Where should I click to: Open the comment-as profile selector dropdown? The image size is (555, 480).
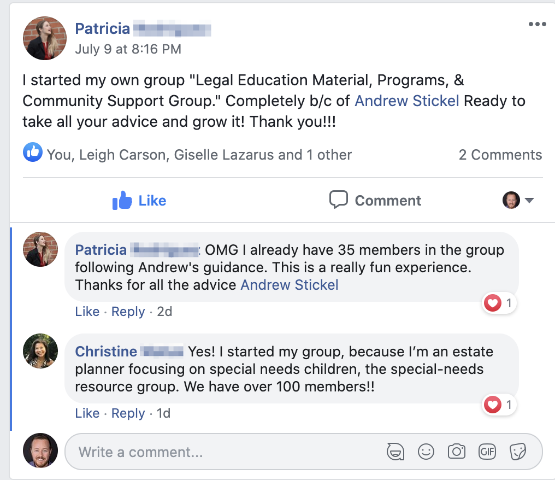pos(518,201)
